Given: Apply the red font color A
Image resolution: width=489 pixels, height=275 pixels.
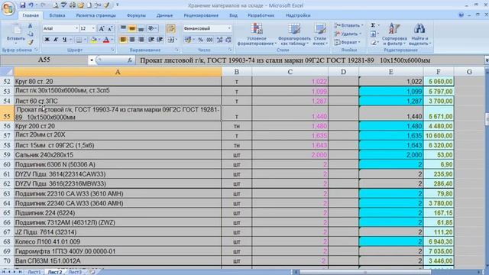Looking at the screenshot, I should coord(106,40).
